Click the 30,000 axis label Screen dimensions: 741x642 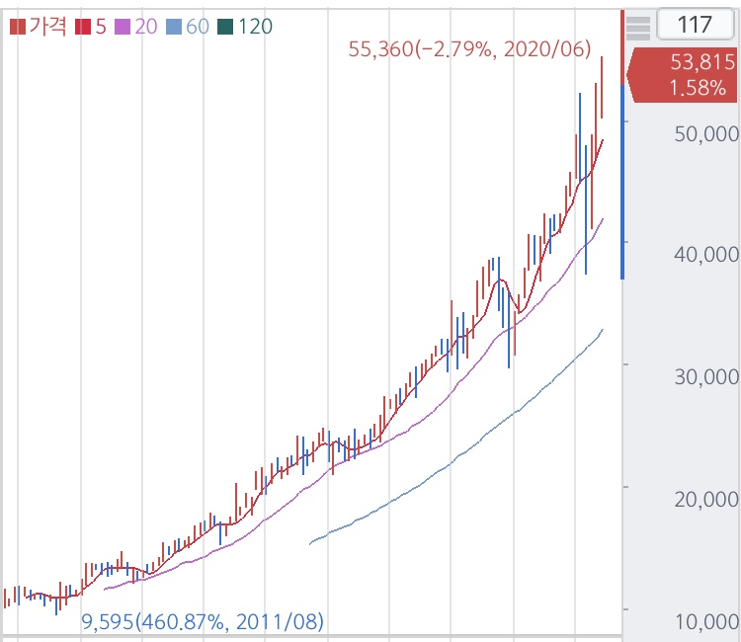[707, 377]
